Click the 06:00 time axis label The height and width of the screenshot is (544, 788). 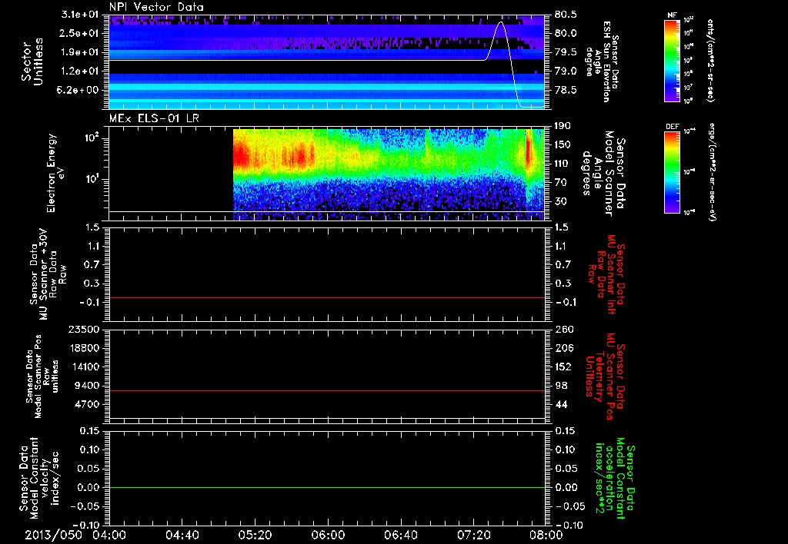[328, 535]
